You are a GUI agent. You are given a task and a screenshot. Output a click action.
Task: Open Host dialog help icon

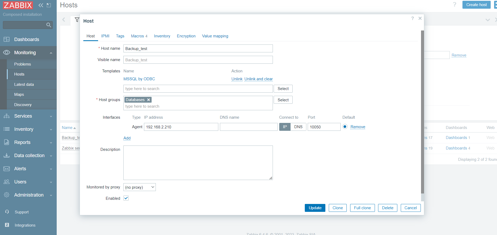[x=413, y=18]
